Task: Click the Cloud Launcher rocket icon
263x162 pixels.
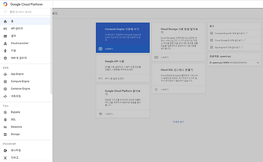Action: (x=5, y=43)
